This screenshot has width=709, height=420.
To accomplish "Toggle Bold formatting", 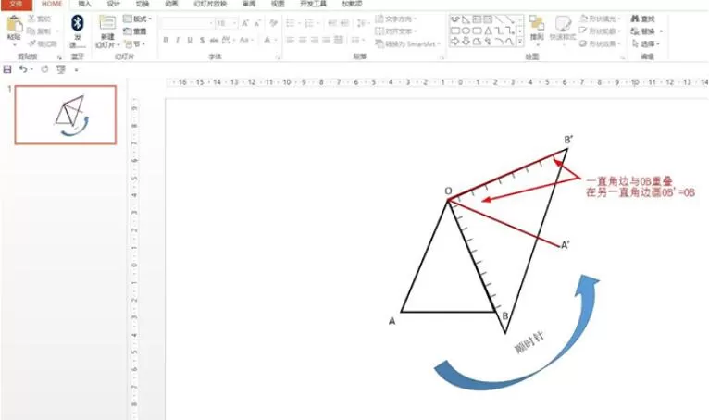I will [x=166, y=40].
